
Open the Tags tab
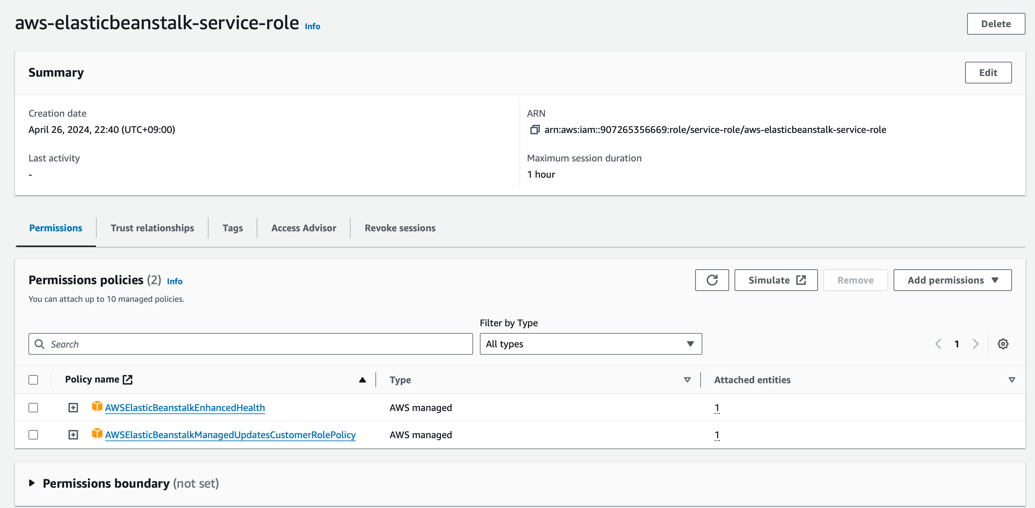[233, 228]
